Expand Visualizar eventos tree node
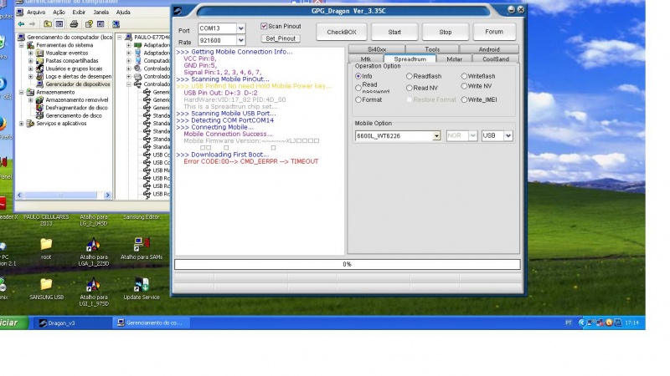670x376 pixels. click(31, 53)
